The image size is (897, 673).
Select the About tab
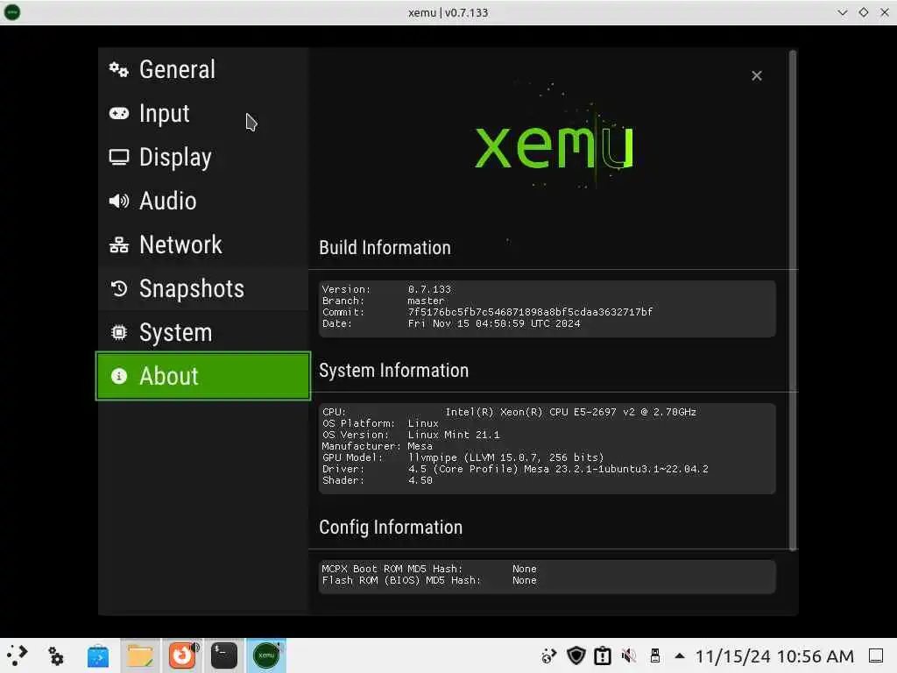tap(203, 376)
